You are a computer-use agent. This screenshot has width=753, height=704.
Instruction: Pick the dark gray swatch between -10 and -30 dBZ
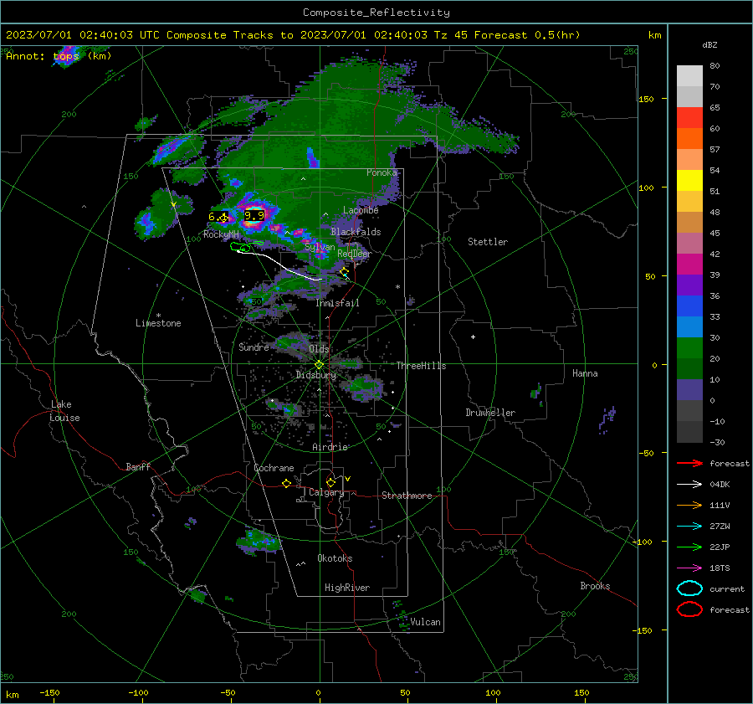pos(689,432)
